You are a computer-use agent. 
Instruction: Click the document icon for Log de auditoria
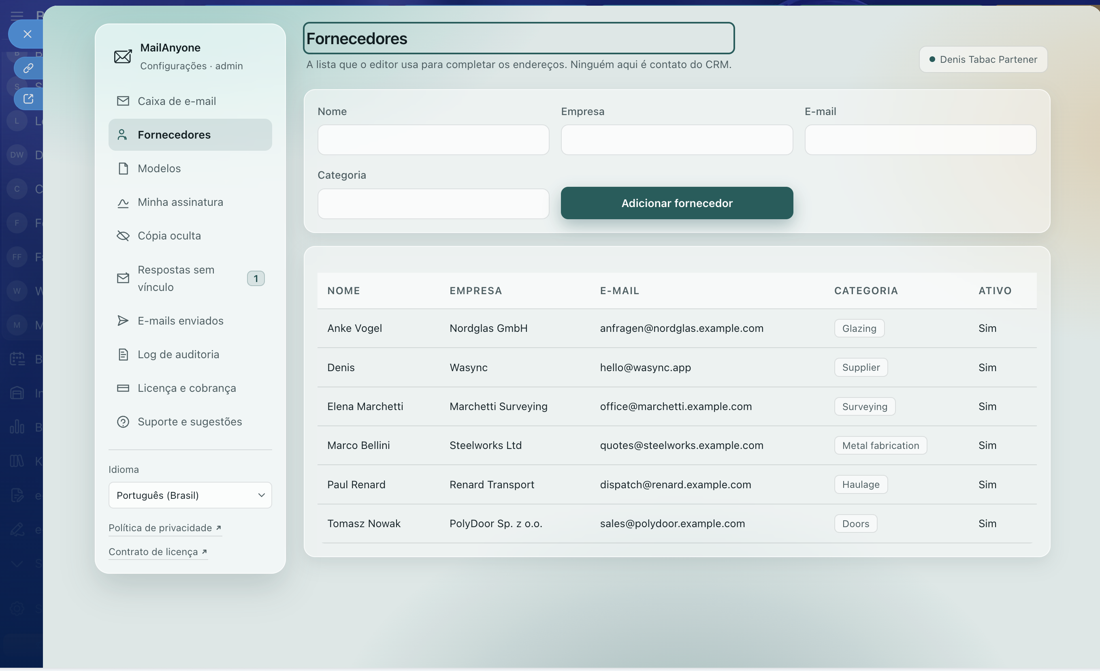tap(123, 354)
